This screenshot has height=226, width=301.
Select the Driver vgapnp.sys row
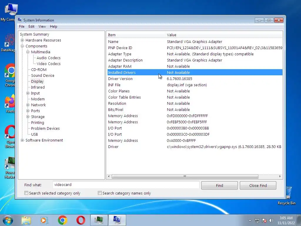[x=195, y=147]
